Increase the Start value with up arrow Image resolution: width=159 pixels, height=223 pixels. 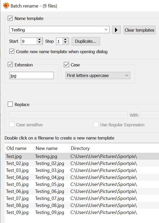coord(40,40)
